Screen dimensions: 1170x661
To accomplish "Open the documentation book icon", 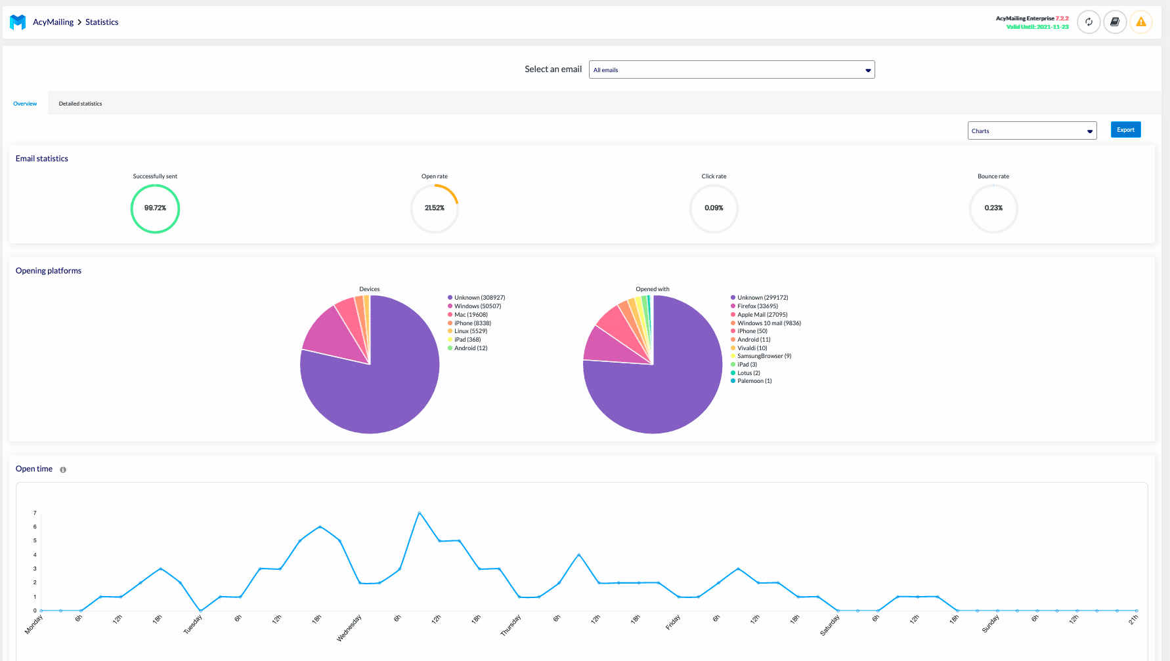I will coord(1115,22).
